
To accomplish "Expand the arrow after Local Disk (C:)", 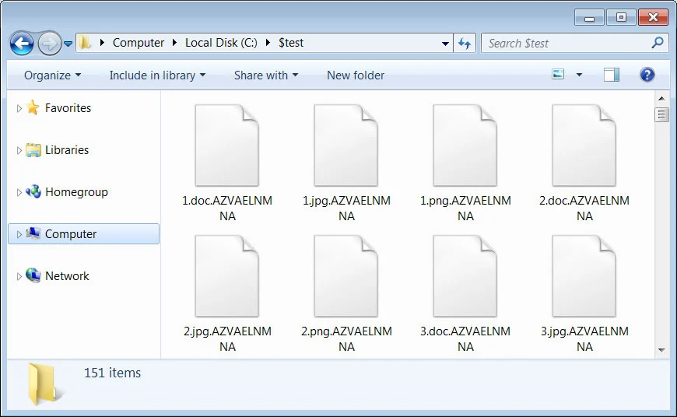I will coord(268,43).
